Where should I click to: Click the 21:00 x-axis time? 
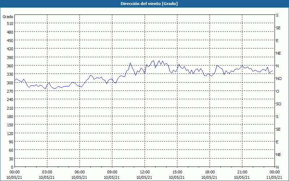[x=242, y=172]
